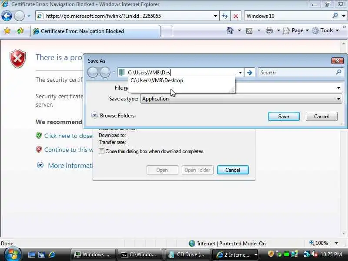Switch to the C:\Windo... command prompt taskbar button
The width and height of the screenshot is (348, 261).
coord(140,254)
